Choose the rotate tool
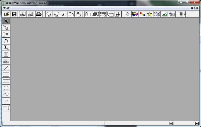The width and height of the screenshot is (201, 127). [6, 41]
